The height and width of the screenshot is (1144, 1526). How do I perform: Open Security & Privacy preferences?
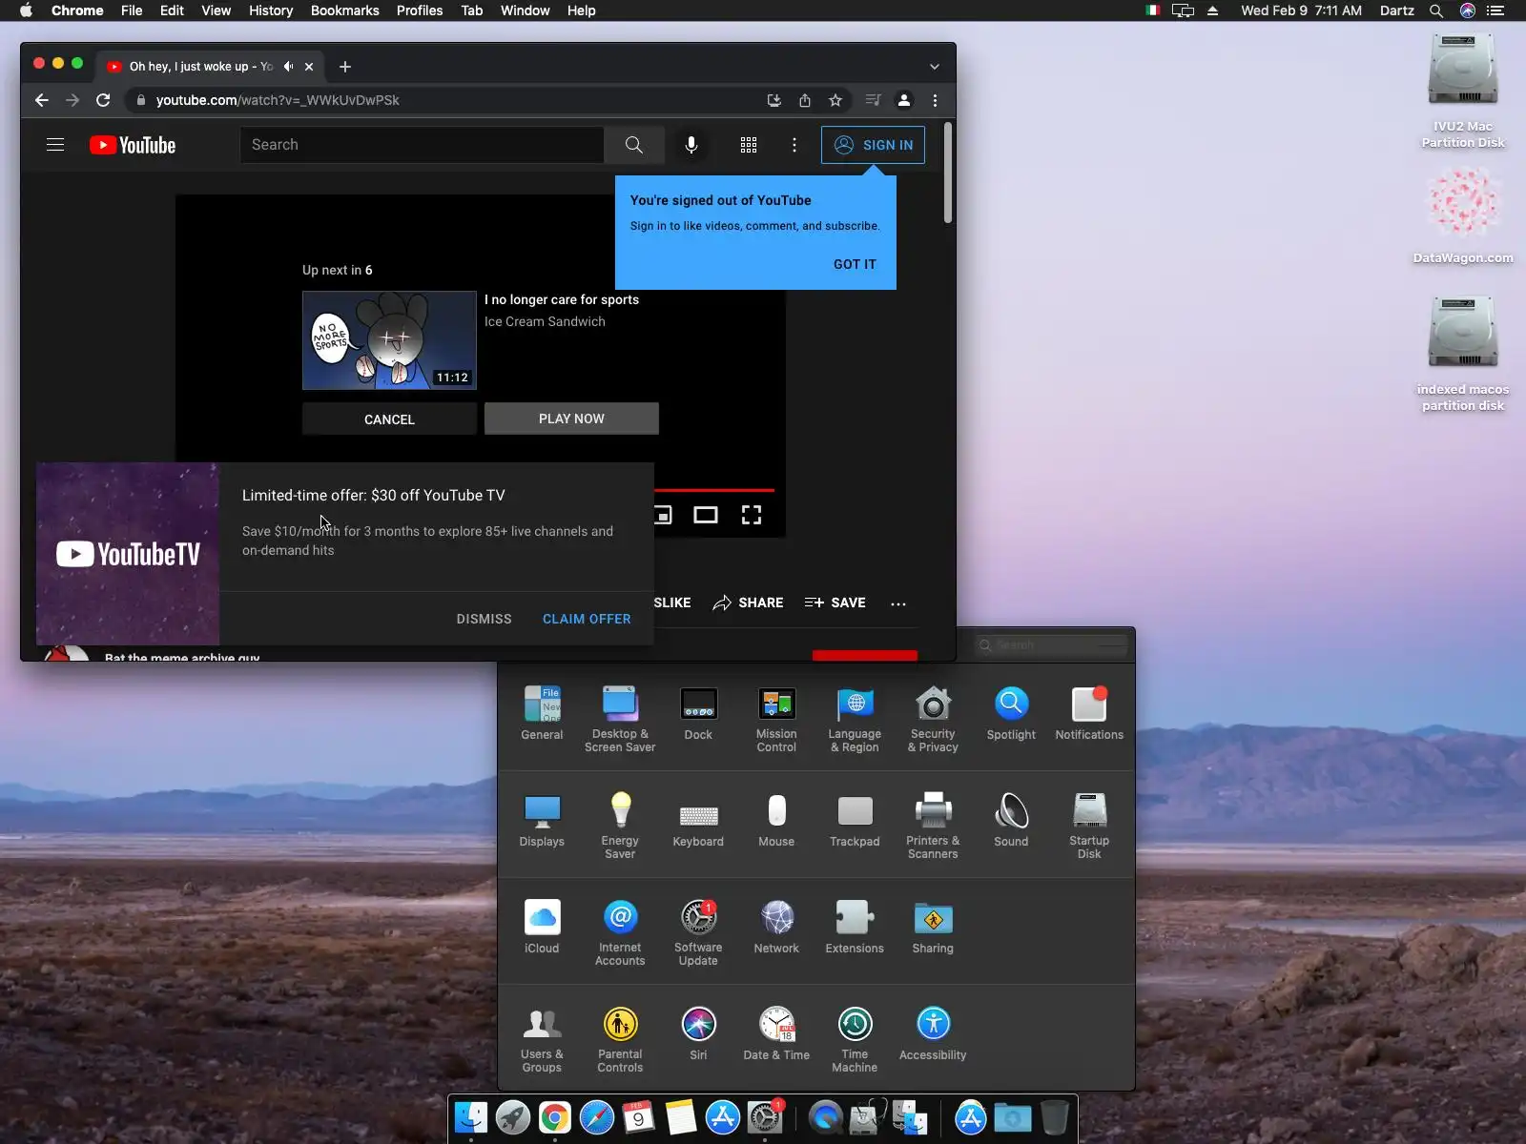tap(933, 719)
